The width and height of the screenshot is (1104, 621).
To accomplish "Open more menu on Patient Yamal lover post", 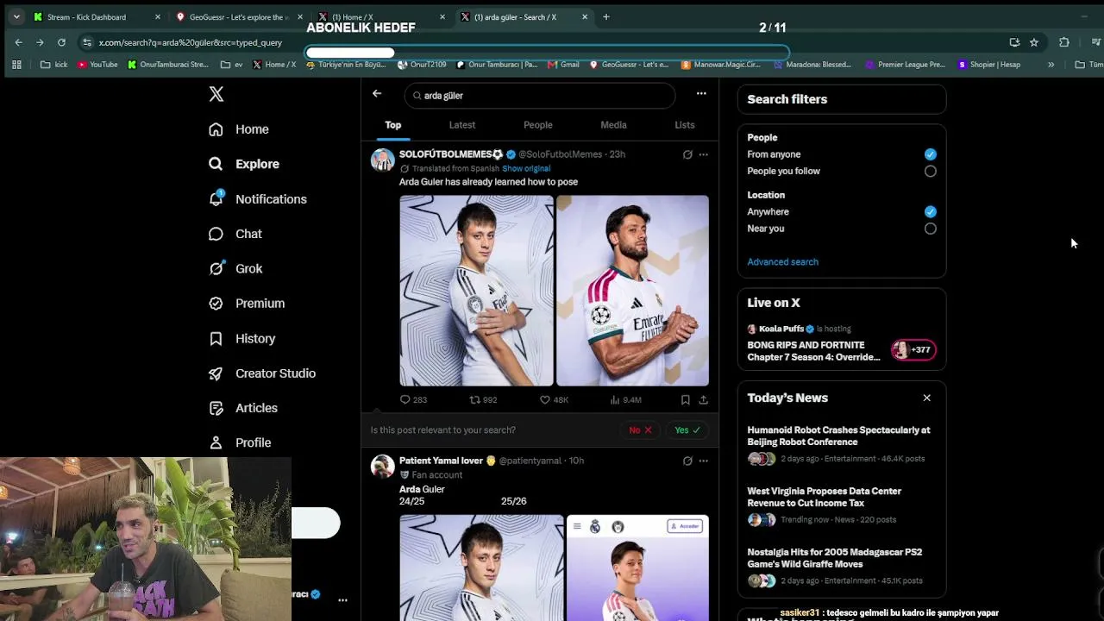I will click(703, 461).
